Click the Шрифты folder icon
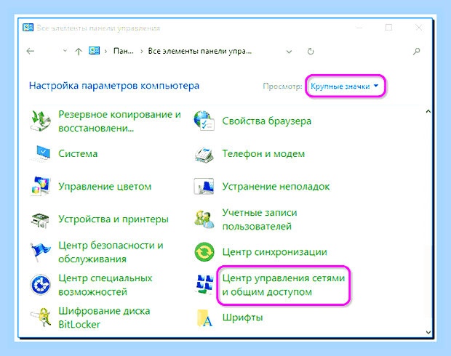Image resolution: width=451 pixels, height=356 pixels. click(x=204, y=317)
